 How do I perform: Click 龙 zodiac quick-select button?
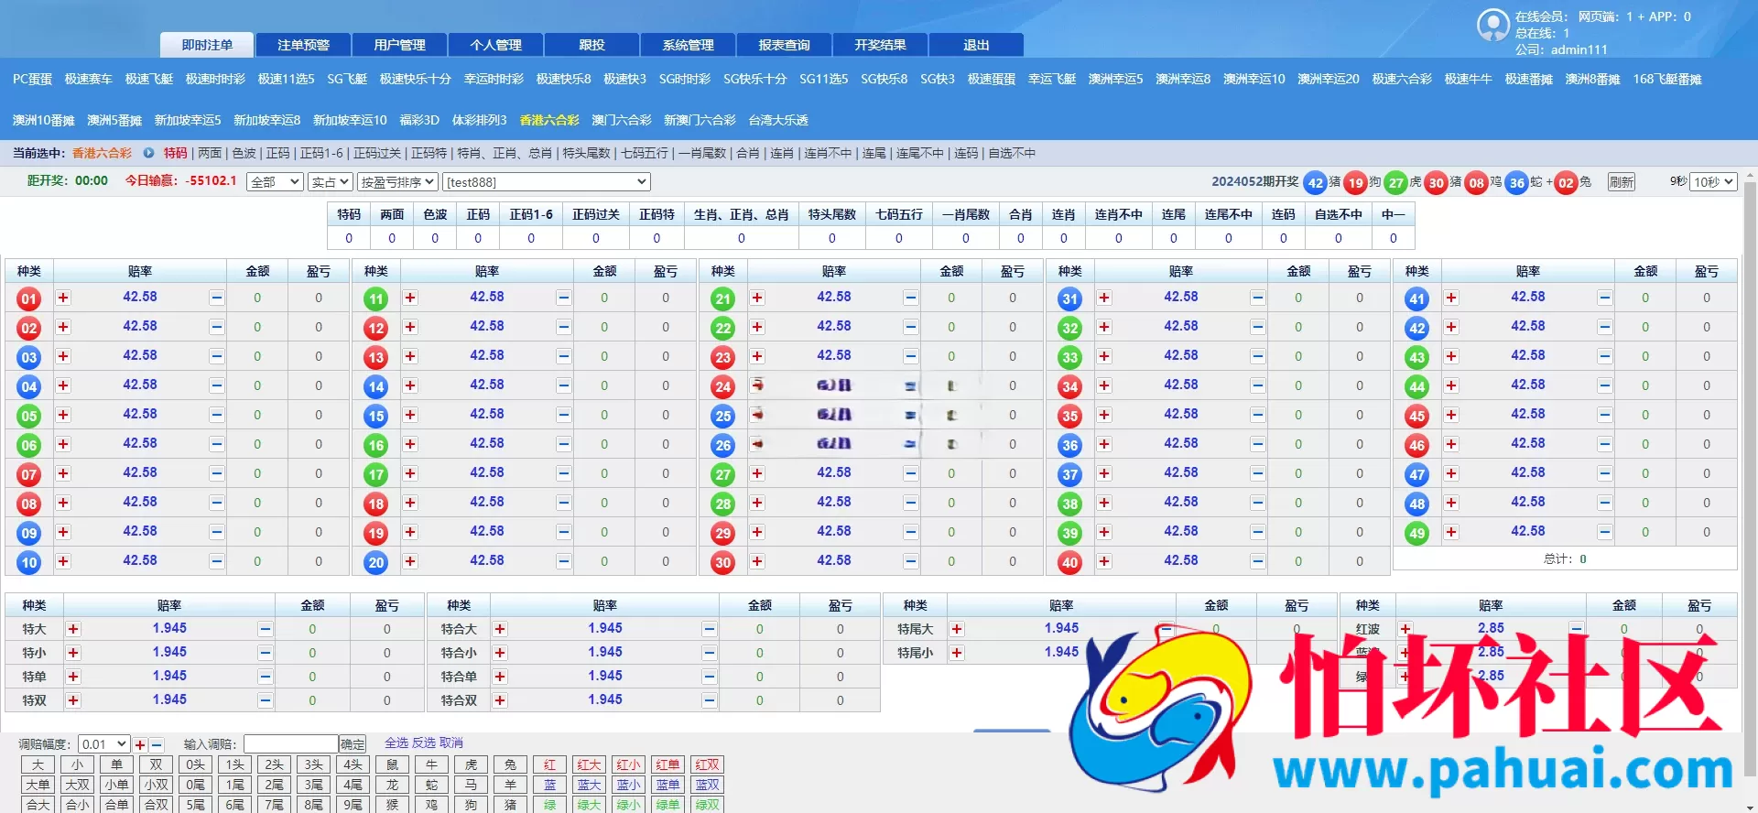(x=392, y=785)
